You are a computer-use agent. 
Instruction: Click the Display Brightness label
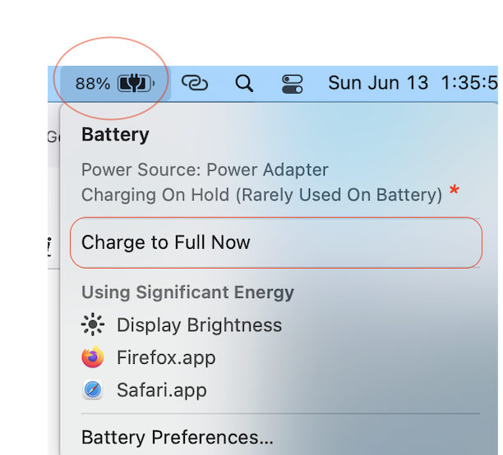(x=199, y=325)
